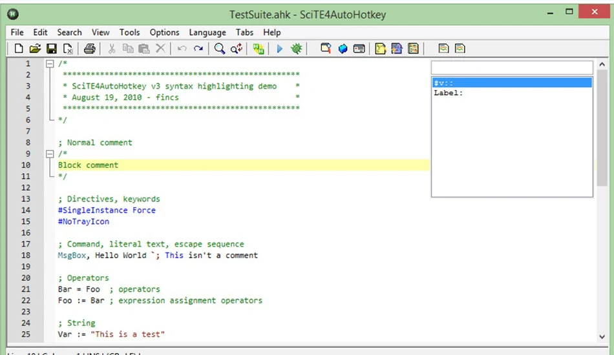Click the yellow notepad toolbar icon
The width and height of the screenshot is (614, 355).
coord(380,48)
